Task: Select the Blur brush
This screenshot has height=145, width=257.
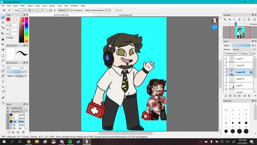Action: pos(17,128)
